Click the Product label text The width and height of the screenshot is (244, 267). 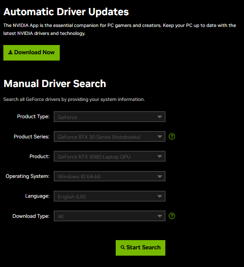pos(40,156)
